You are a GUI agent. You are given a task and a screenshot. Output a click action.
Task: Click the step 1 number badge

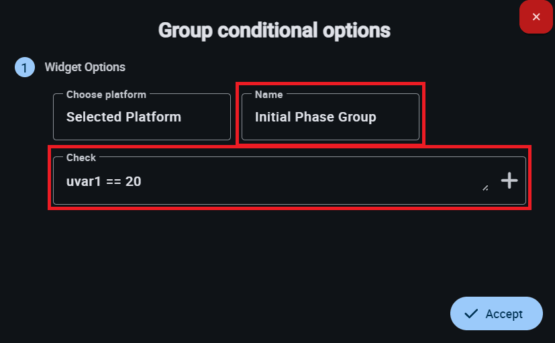click(24, 67)
